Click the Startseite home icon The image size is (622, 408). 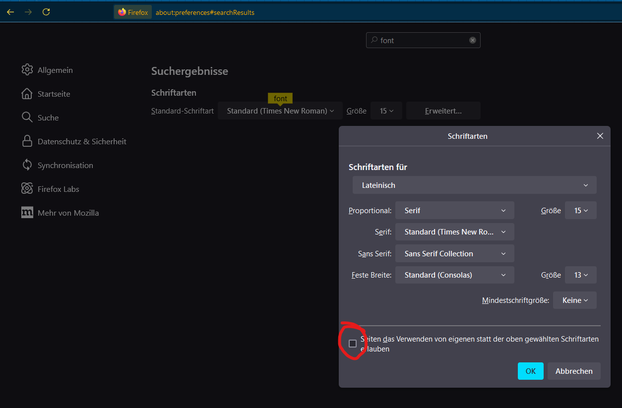(27, 94)
